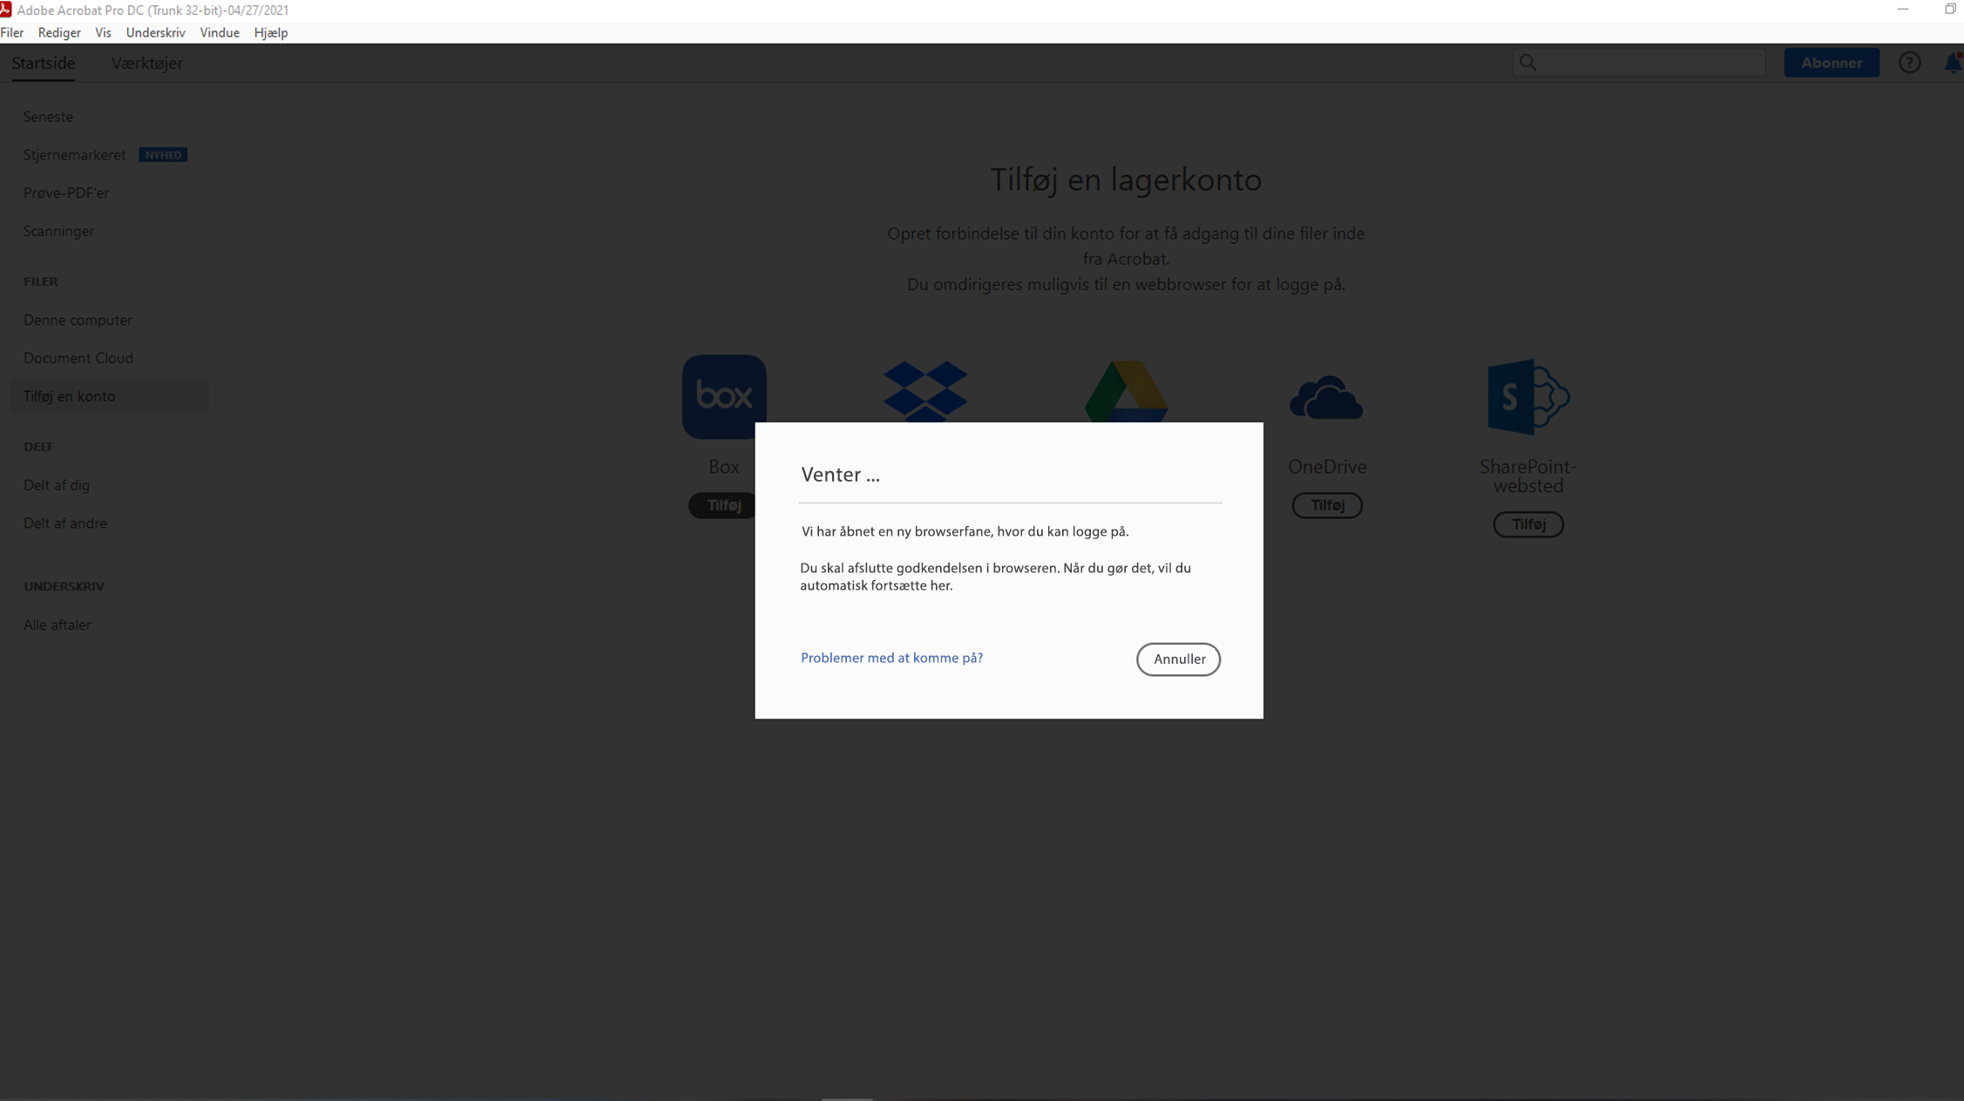Open the notifications bell
The width and height of the screenshot is (1964, 1101).
(x=1953, y=62)
